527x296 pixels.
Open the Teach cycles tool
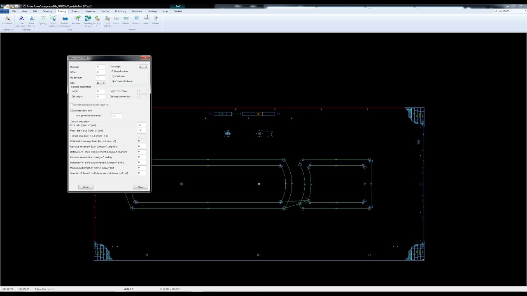click(53, 21)
